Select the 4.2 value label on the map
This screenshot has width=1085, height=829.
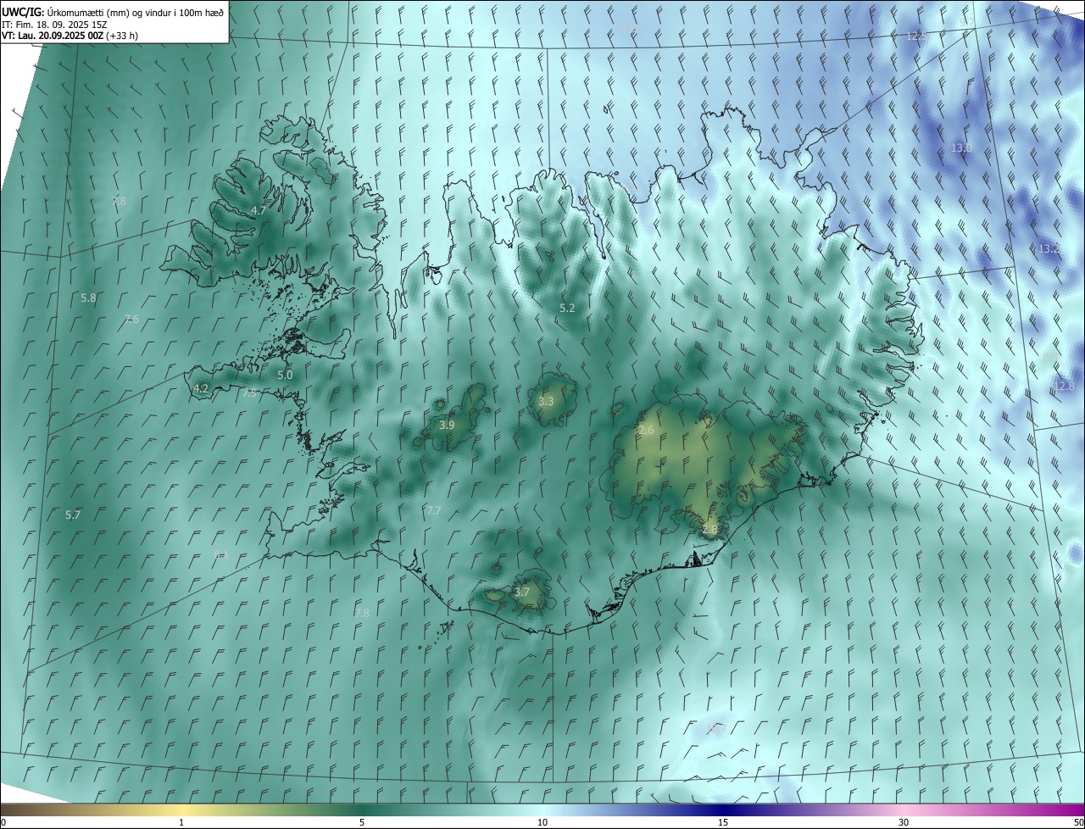pyautogui.click(x=201, y=389)
